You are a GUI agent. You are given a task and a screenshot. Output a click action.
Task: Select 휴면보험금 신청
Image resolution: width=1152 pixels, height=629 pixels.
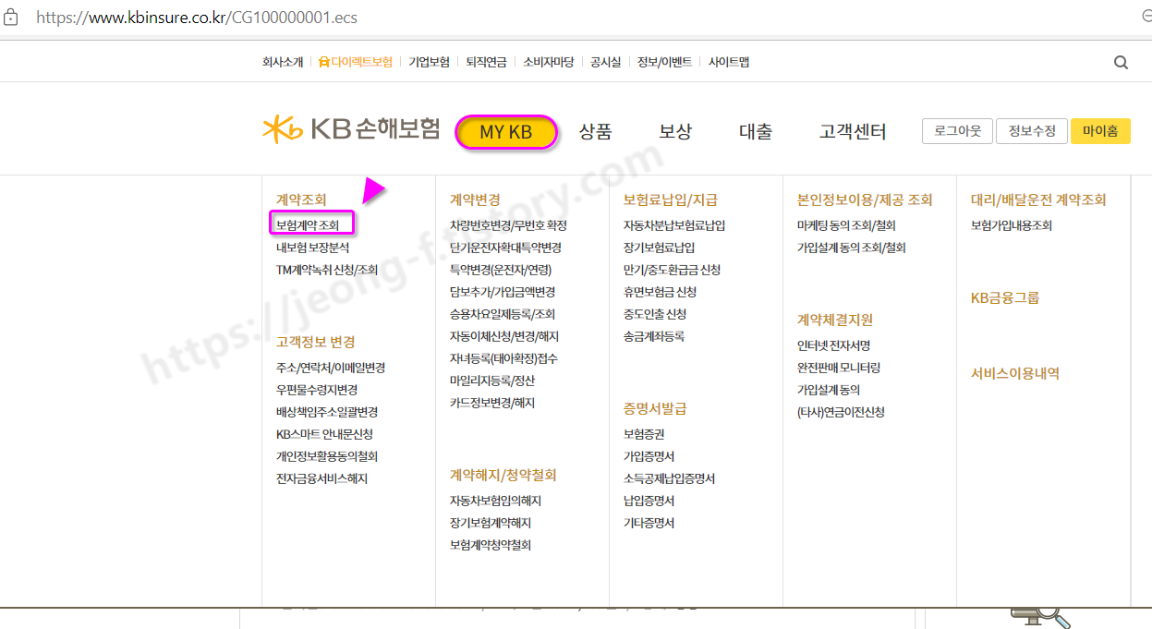(x=660, y=292)
